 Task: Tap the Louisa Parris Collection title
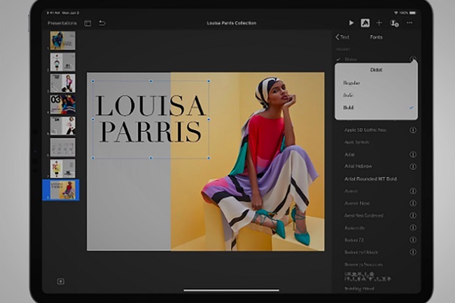click(x=231, y=23)
